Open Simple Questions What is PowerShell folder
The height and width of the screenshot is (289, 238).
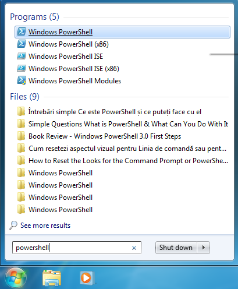click(x=122, y=124)
